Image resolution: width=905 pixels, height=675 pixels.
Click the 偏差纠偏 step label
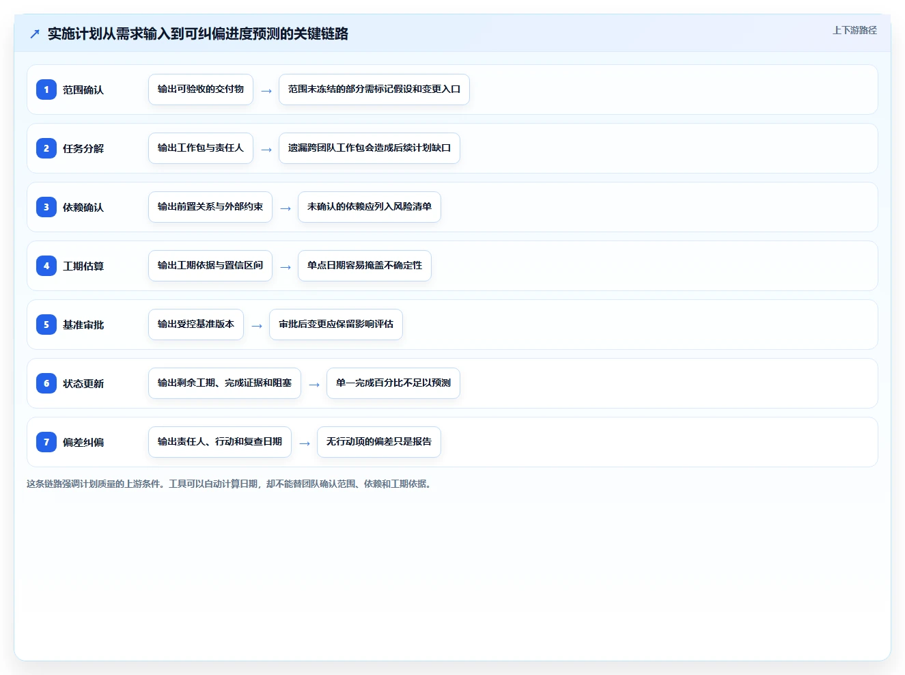click(x=83, y=442)
